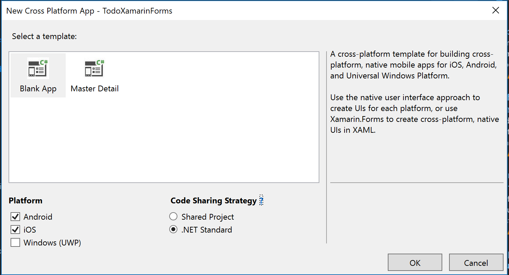Enable the Windows (UWP) platform checkbox

(15, 242)
